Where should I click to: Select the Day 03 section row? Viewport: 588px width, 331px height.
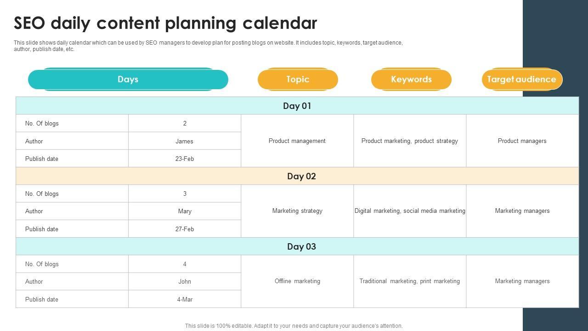301,246
